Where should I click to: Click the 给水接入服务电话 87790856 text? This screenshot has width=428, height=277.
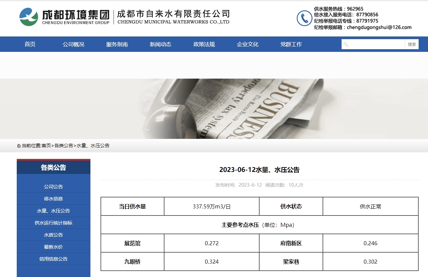click(346, 15)
